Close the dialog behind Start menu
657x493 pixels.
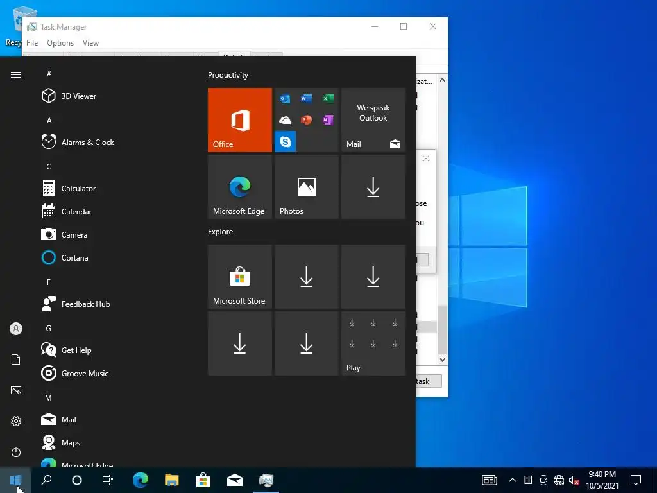(426, 159)
